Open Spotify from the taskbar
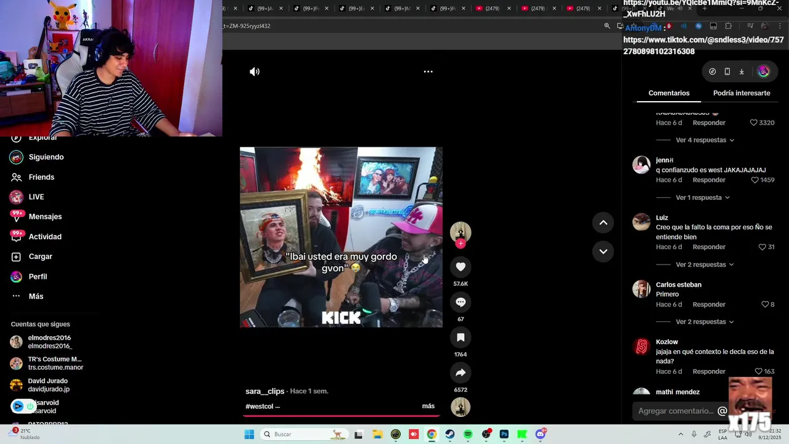789x444 pixels. tap(468, 434)
